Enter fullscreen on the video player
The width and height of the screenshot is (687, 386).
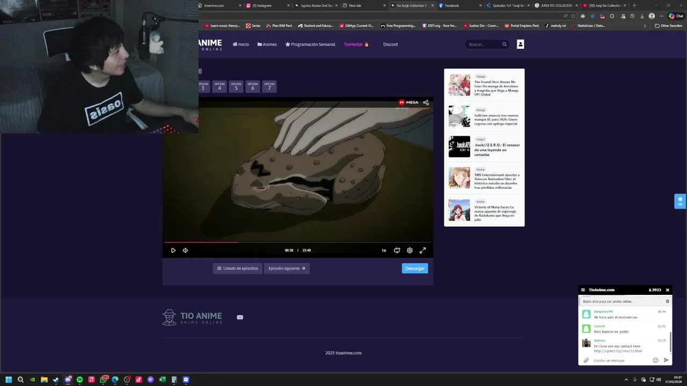422,250
